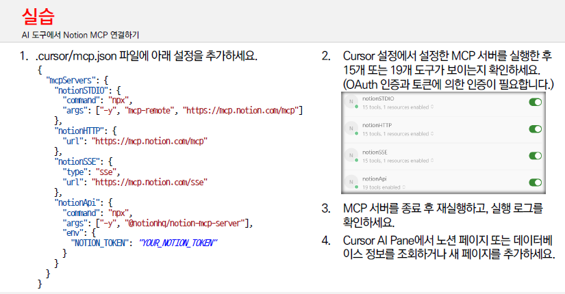Click the "19 tools enabled" status text
565x294 pixels.
tap(381, 187)
